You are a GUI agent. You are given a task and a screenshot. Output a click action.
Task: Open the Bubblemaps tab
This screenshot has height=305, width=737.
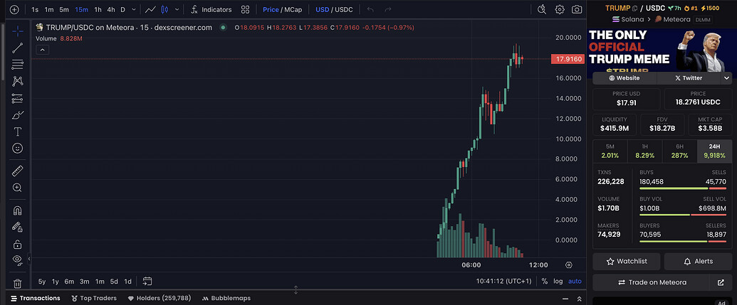(x=226, y=298)
